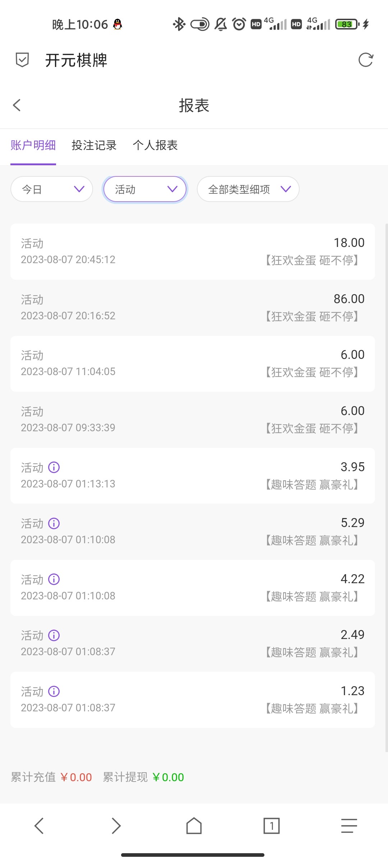Open the 86.00 activity record

[193, 307]
